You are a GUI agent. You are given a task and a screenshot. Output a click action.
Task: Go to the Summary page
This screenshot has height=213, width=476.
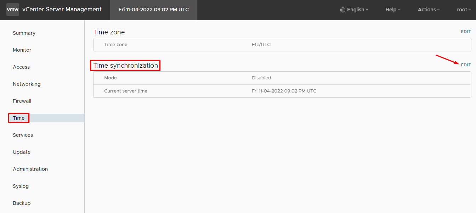24,33
